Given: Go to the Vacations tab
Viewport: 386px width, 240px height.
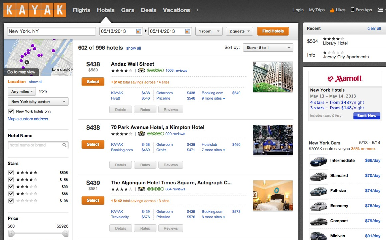Looking at the screenshot, I should pyautogui.click(x=176, y=10).
